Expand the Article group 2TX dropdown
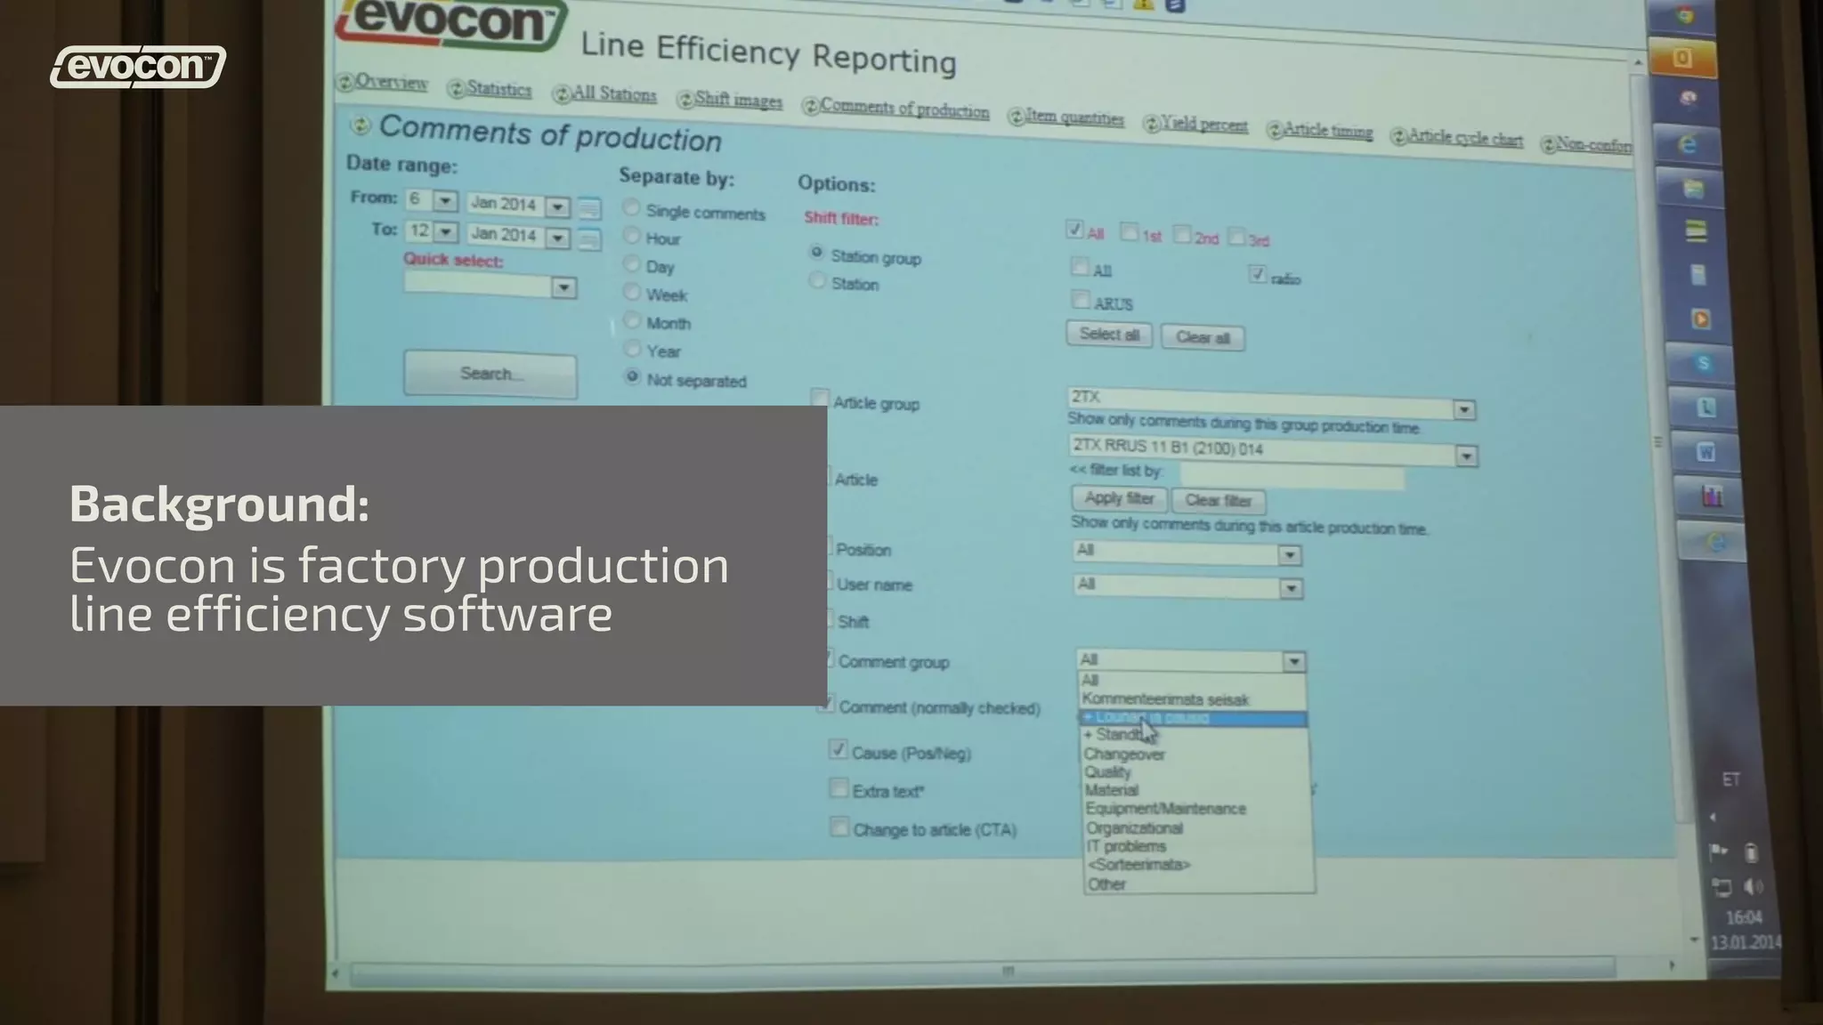The height and width of the screenshot is (1025, 1823). [x=1463, y=409]
